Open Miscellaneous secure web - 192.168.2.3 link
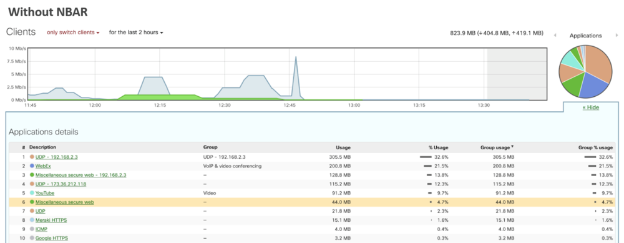This screenshot has width=624, height=243. (x=80, y=175)
